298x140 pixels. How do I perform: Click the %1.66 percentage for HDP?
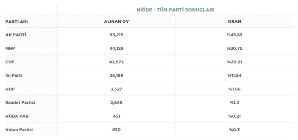pos(234,89)
